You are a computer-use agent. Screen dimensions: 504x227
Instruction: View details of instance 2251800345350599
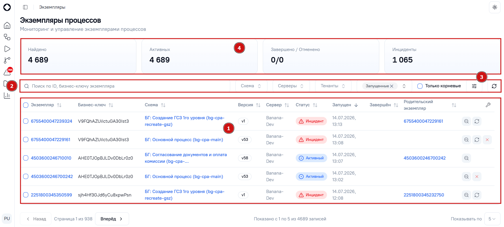click(x=466, y=195)
